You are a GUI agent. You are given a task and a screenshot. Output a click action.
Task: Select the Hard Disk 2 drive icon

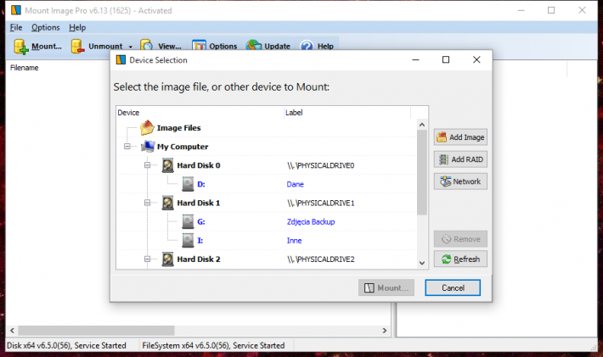point(167,259)
